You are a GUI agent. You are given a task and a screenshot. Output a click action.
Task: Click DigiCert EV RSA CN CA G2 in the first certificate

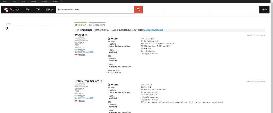coord(120,46)
